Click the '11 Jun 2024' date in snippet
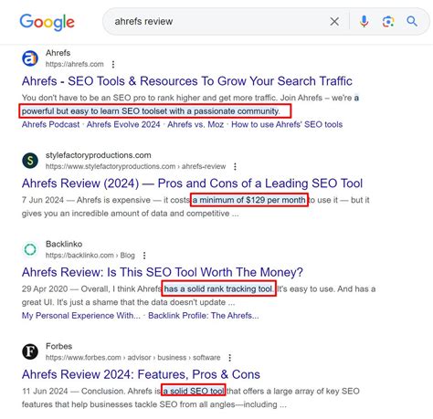This screenshot has width=433, height=419. (x=45, y=391)
